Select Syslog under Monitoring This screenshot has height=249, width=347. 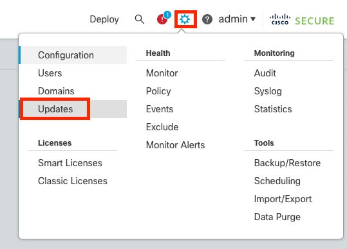pyautogui.click(x=268, y=91)
